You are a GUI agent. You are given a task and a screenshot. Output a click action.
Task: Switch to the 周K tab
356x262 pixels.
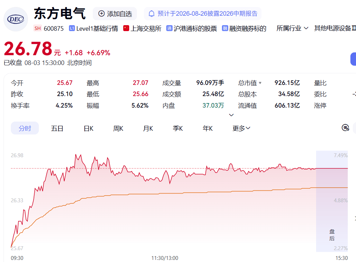[118, 128]
